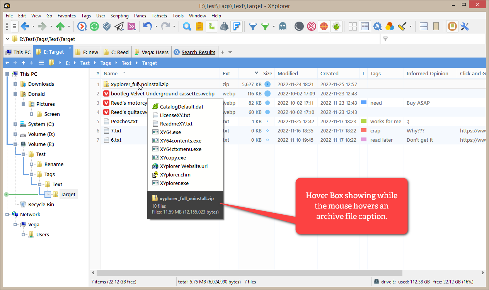Click the Modified column header

click(x=288, y=73)
